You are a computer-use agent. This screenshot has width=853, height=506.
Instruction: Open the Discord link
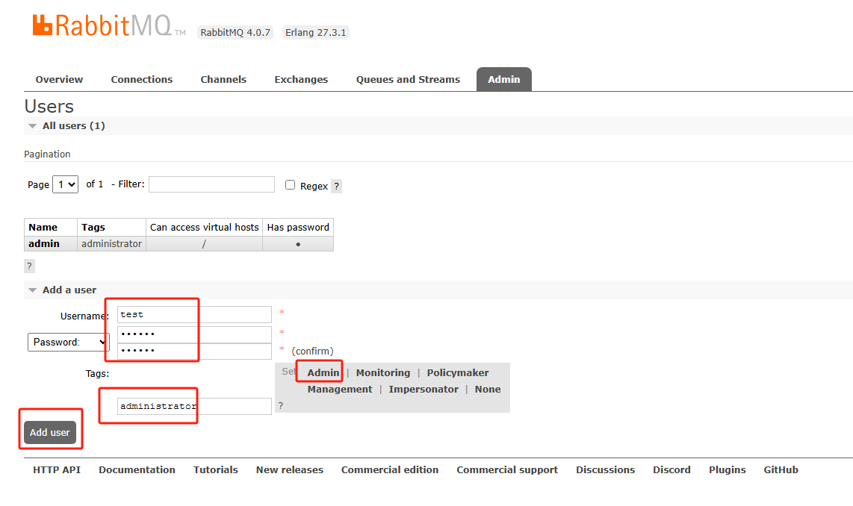pos(671,469)
